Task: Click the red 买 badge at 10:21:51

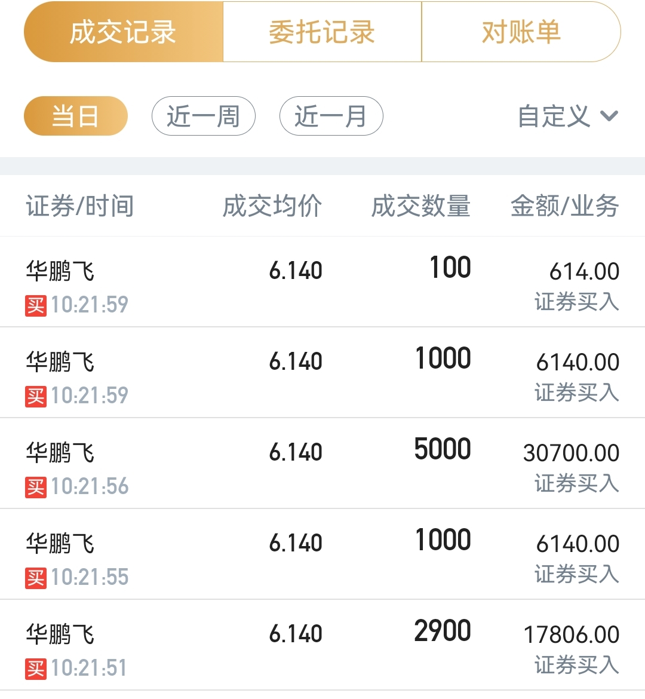Action: click(x=36, y=669)
